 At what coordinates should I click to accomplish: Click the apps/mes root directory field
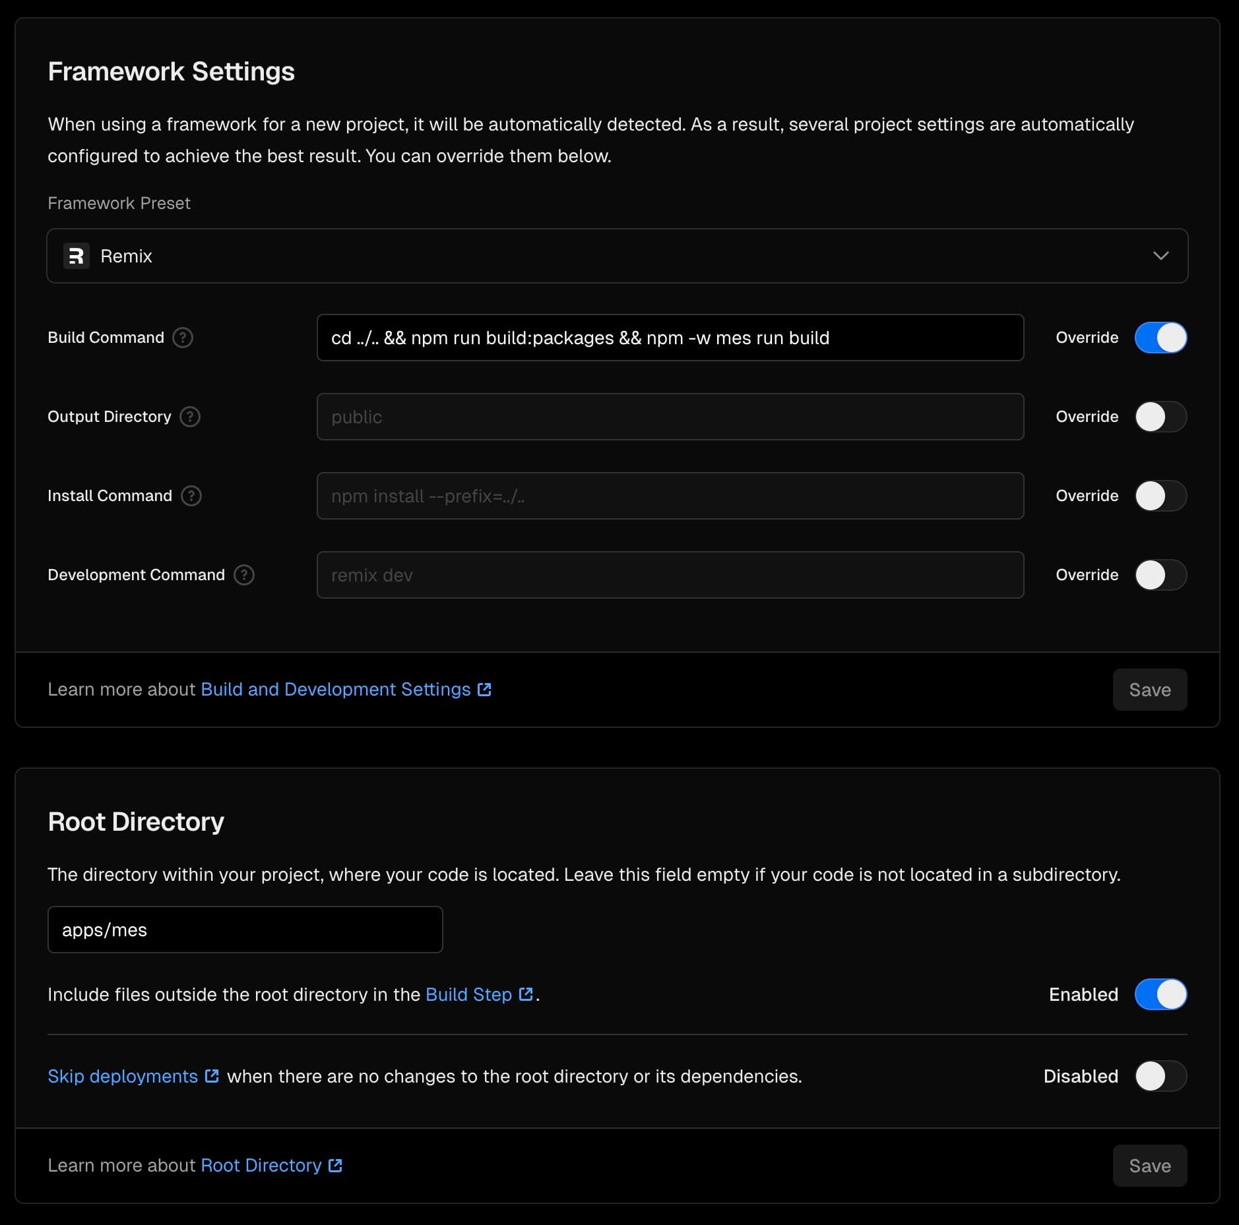coord(245,930)
